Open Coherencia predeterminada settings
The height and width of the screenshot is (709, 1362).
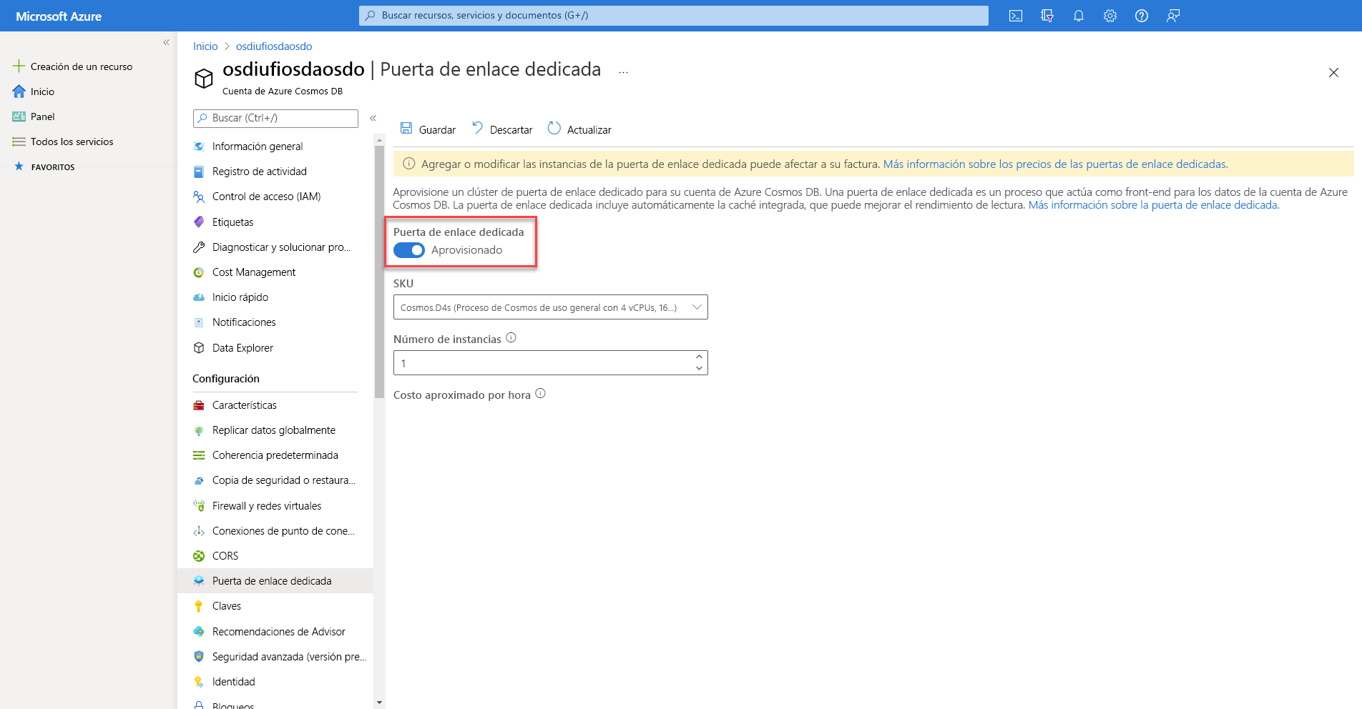[275, 455]
